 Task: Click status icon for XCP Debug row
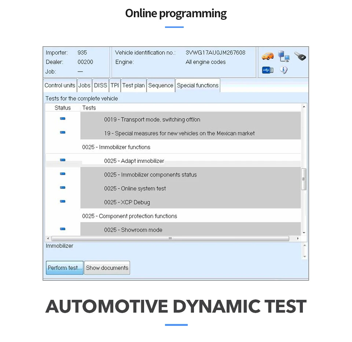63,201
